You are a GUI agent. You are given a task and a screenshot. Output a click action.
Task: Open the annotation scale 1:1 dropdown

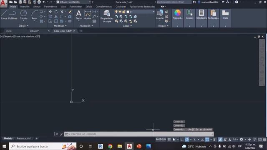point(235,140)
